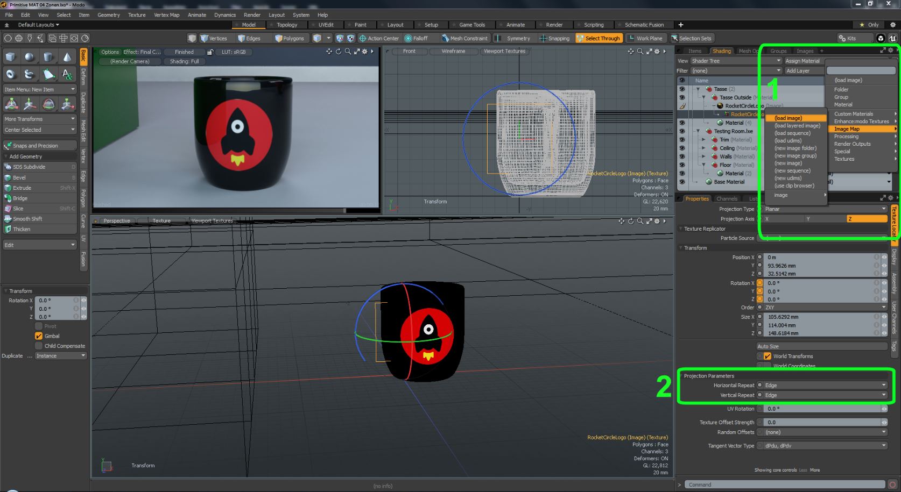Toggle the Gimbal checkbox
The width and height of the screenshot is (901, 492).
click(x=39, y=336)
